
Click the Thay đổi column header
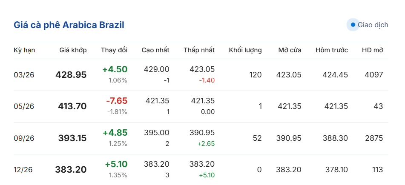click(114, 50)
